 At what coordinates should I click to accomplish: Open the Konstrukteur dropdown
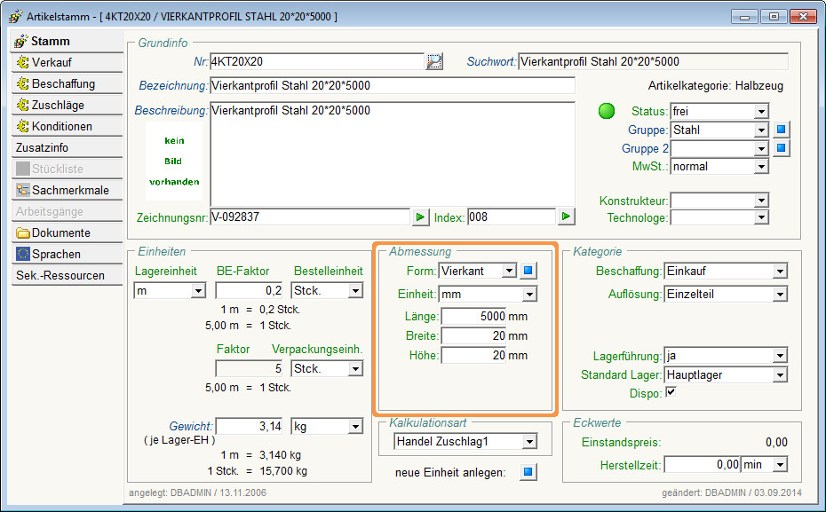(x=760, y=201)
